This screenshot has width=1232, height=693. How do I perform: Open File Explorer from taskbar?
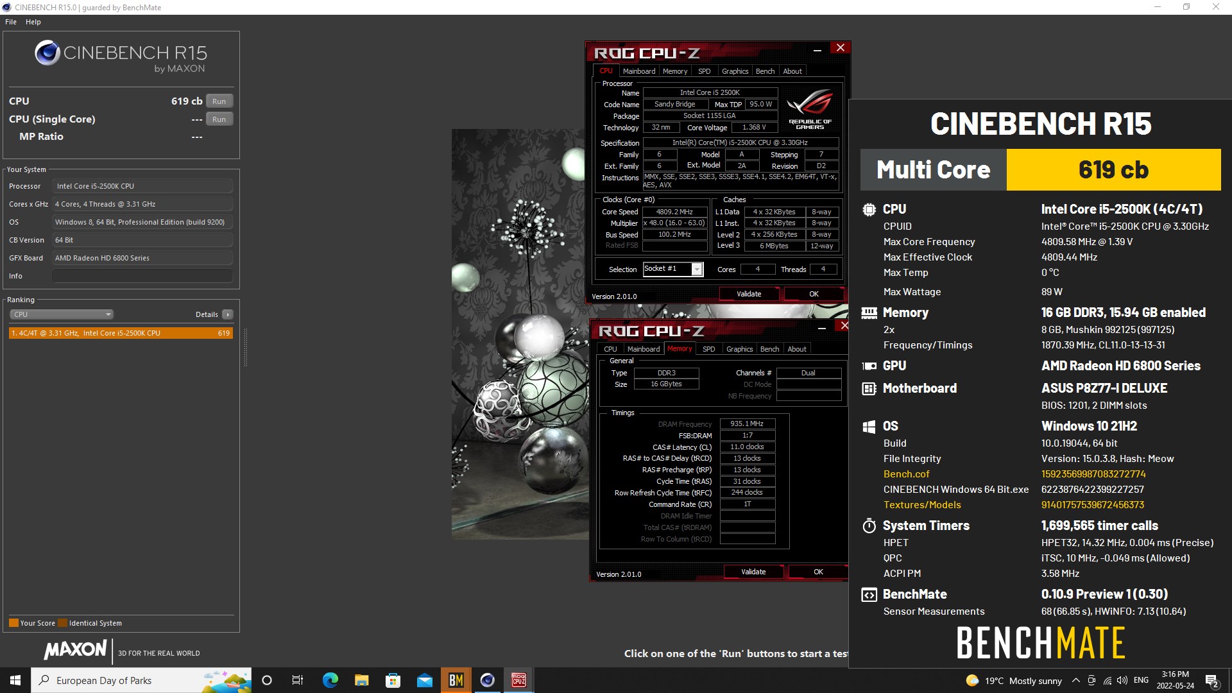coord(361,680)
